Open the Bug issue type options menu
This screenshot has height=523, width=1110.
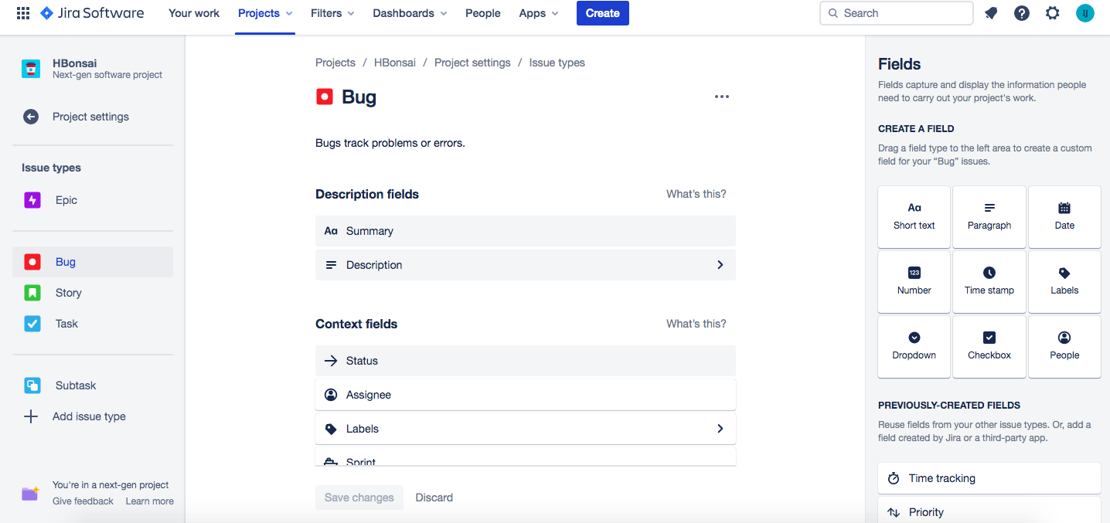click(x=721, y=96)
